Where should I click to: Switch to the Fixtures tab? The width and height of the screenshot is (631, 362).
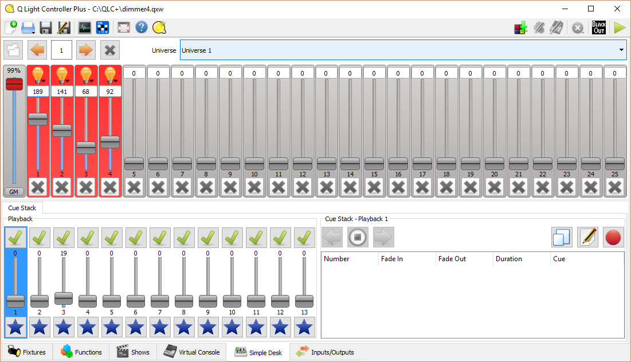[x=27, y=352]
